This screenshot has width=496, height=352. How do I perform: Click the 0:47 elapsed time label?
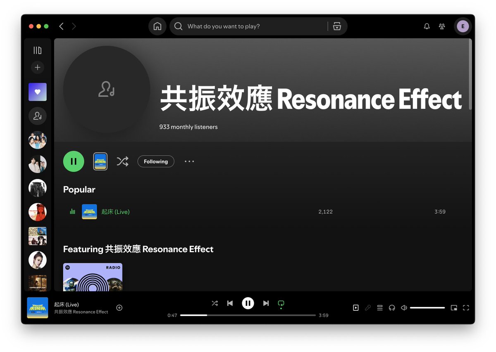coord(172,315)
